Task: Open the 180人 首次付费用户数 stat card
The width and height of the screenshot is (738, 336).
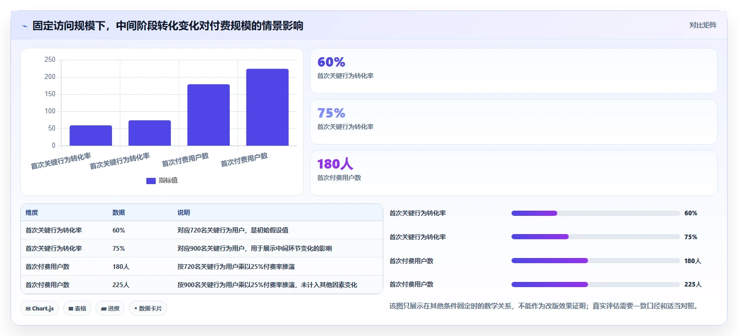Action: click(x=514, y=173)
